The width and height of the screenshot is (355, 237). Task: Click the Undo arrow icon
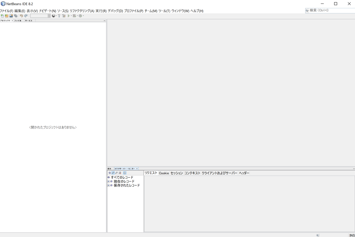point(21,16)
